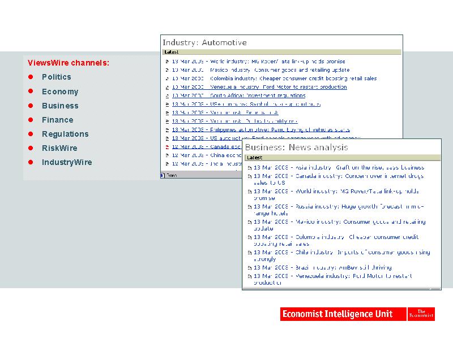Click the Latest header bar in News analysis window
453x339 pixels.
(x=343, y=158)
